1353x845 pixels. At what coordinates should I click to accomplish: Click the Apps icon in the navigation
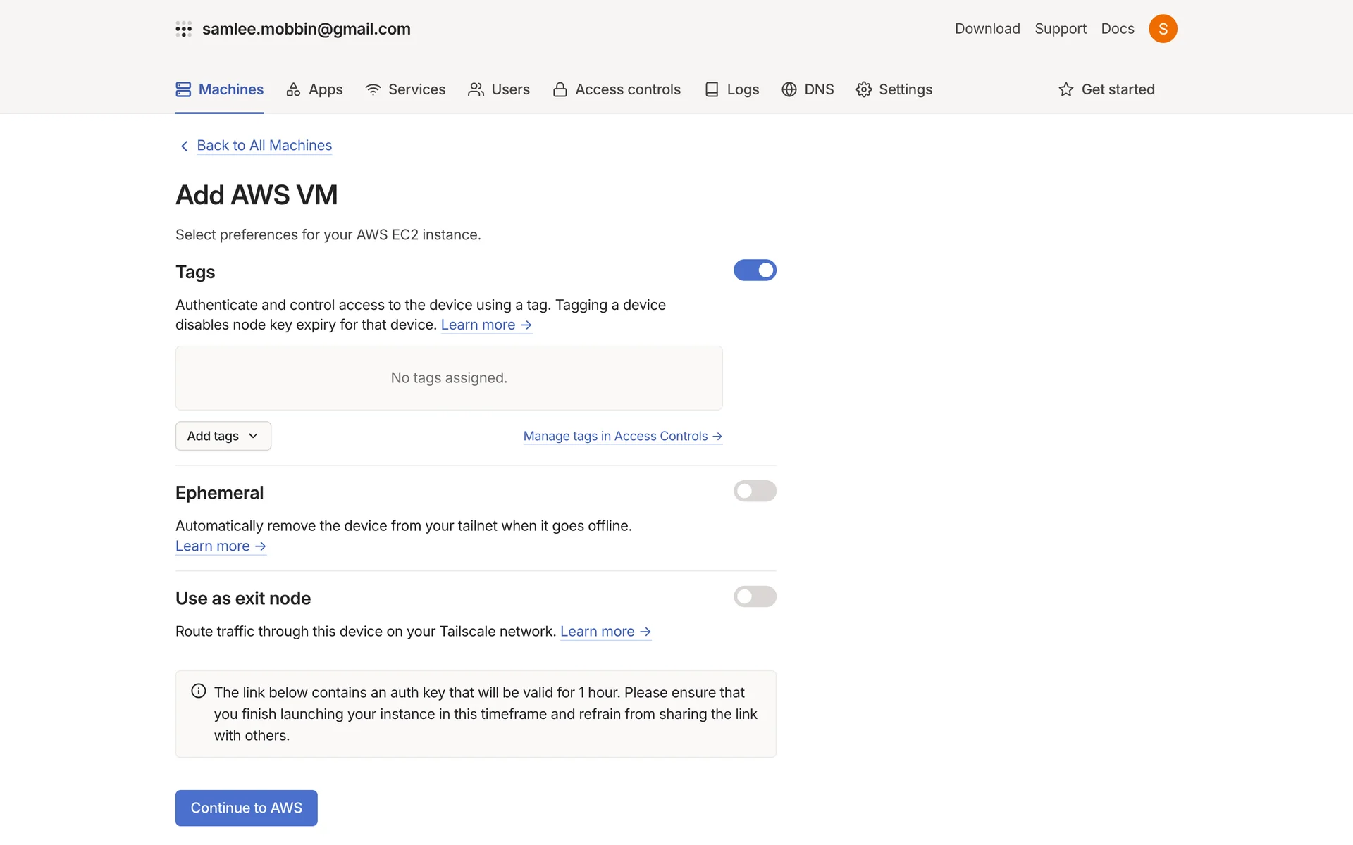(293, 89)
